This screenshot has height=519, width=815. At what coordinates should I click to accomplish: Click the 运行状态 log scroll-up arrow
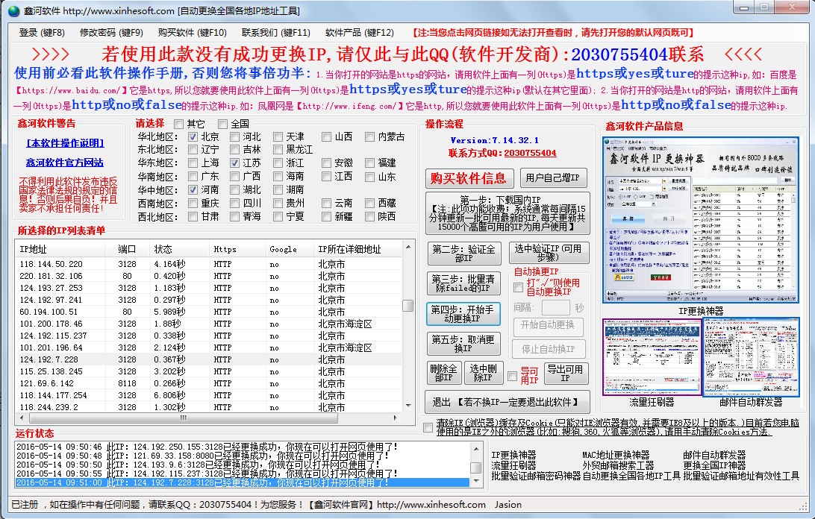475,447
